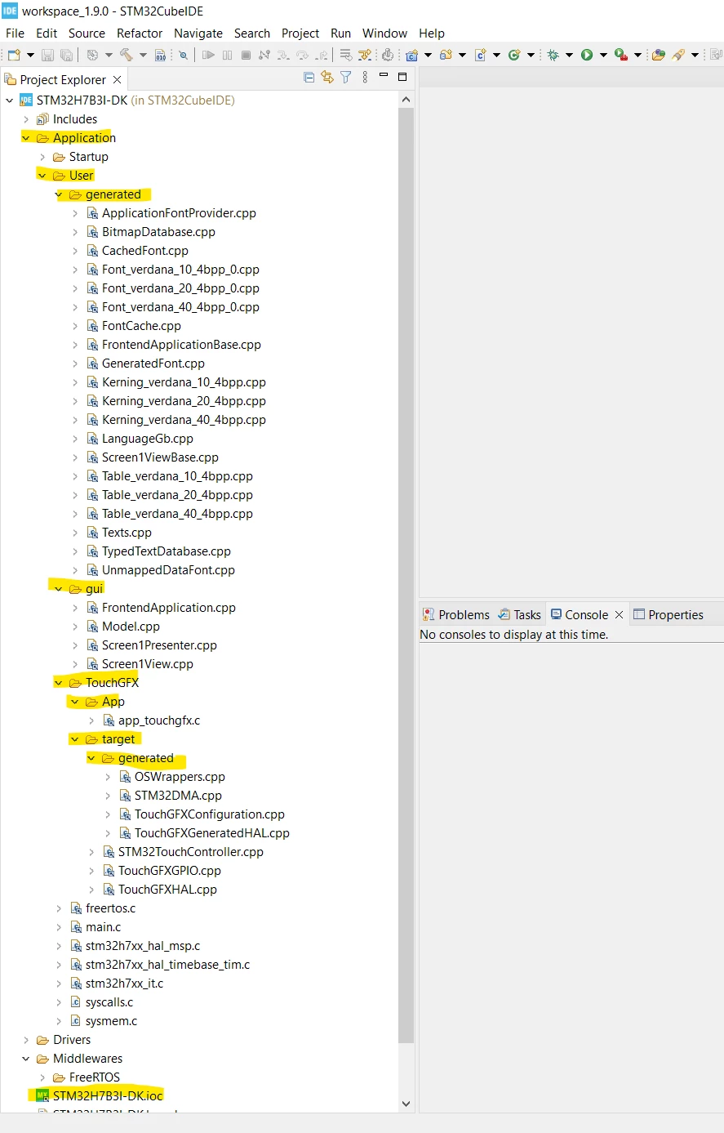Click the new C/C++ class icon
The height and width of the screenshot is (1133, 724).
pyautogui.click(x=514, y=55)
